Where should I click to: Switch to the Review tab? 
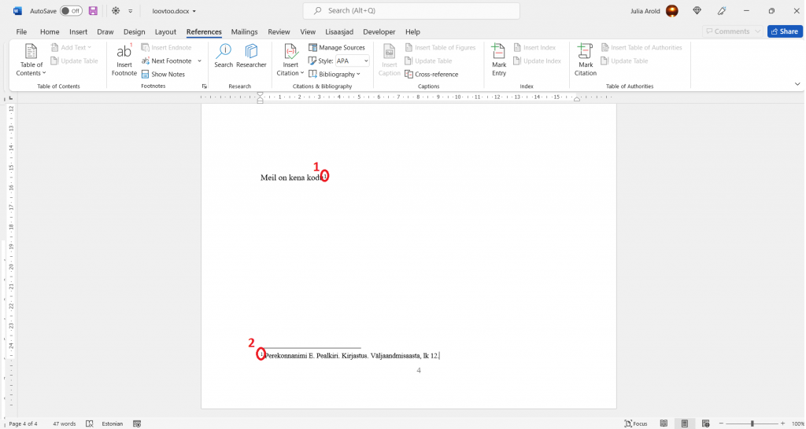279,31
